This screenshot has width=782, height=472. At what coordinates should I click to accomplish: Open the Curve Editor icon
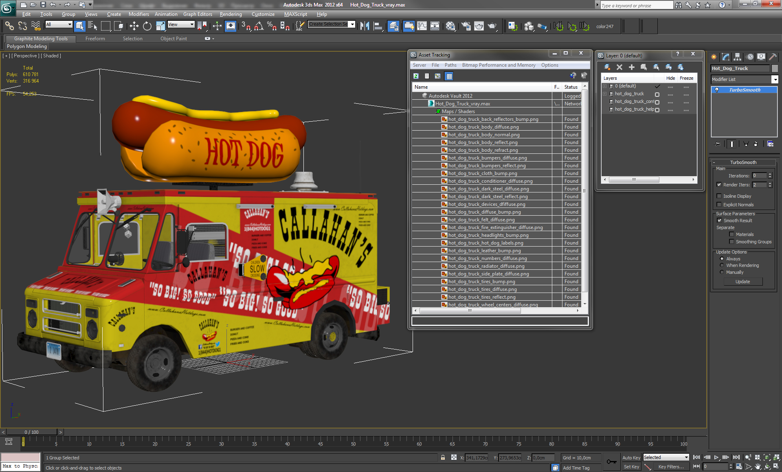pyautogui.click(x=422, y=26)
